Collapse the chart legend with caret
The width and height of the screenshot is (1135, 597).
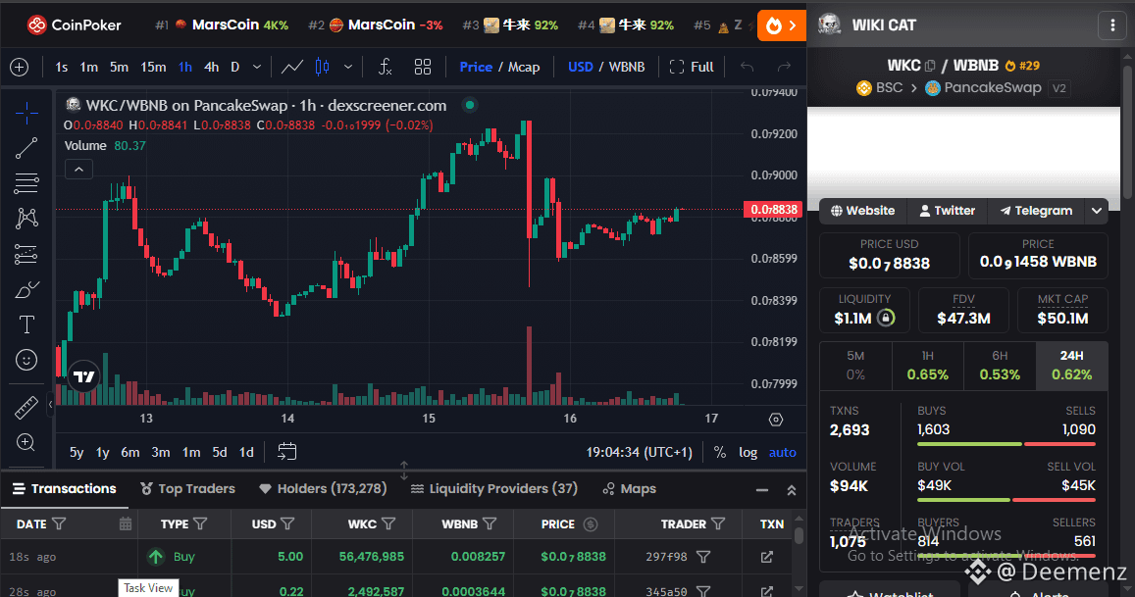(x=78, y=170)
